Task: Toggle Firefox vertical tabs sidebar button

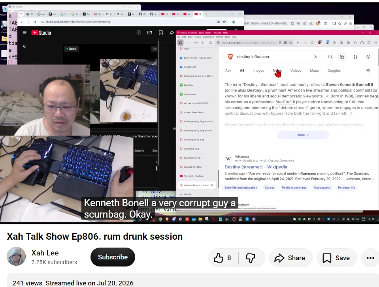Action: 180,43
